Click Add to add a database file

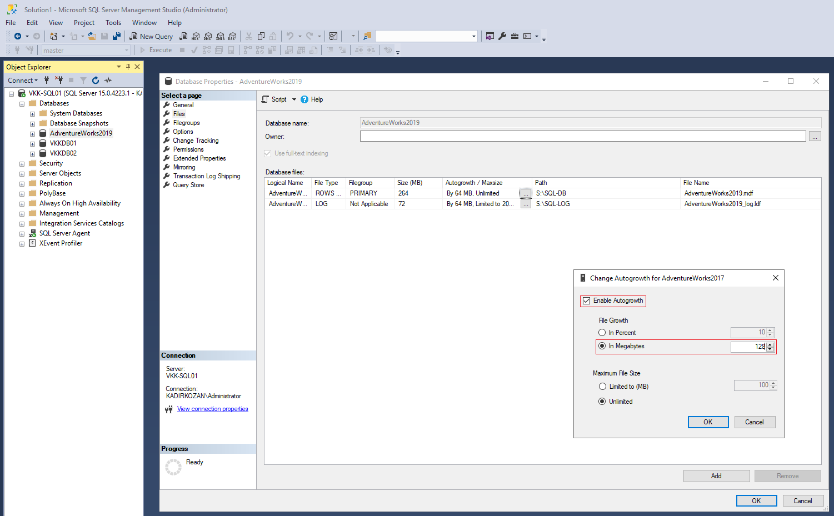tap(716, 475)
